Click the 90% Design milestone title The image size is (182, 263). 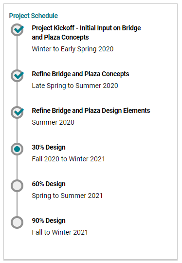tap(49, 221)
